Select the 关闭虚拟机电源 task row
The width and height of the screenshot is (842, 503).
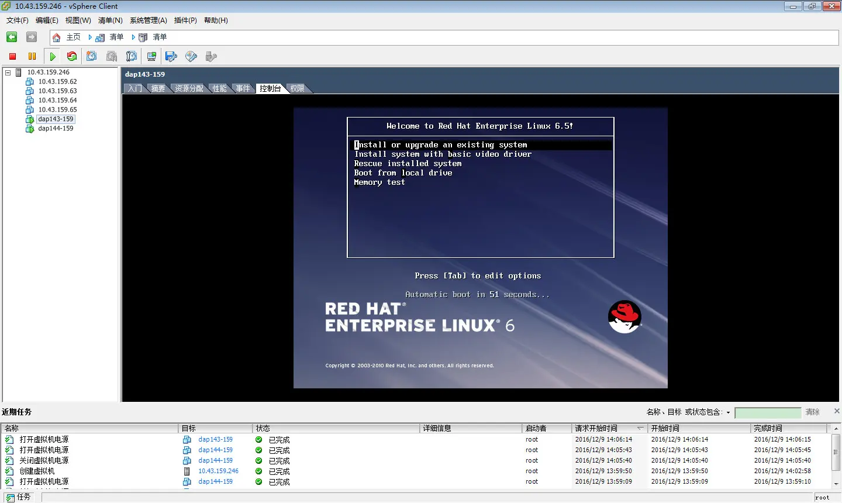415,461
